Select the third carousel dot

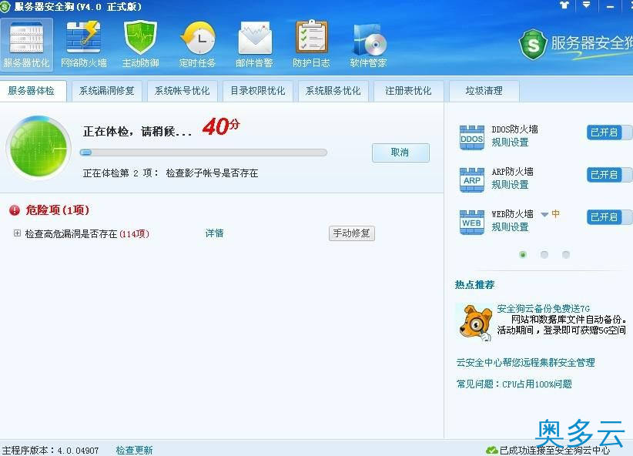pos(565,254)
